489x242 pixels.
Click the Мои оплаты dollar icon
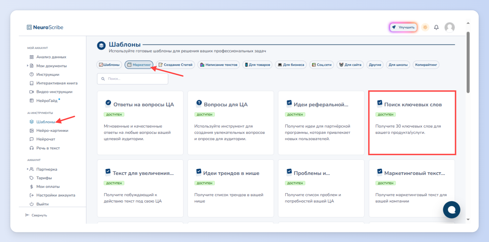(32, 187)
